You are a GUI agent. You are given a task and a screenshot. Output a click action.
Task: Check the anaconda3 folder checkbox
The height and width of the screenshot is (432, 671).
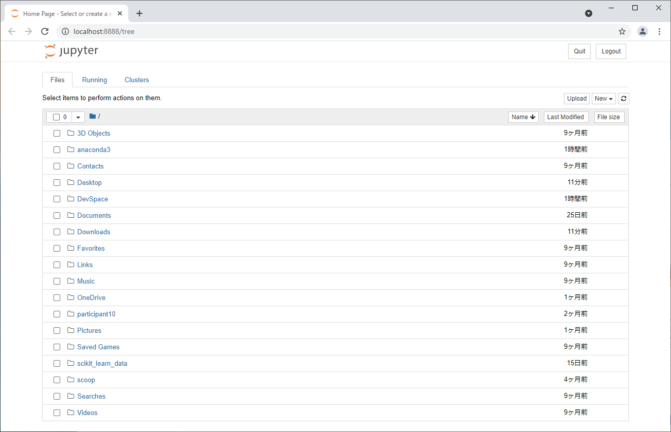[57, 150]
